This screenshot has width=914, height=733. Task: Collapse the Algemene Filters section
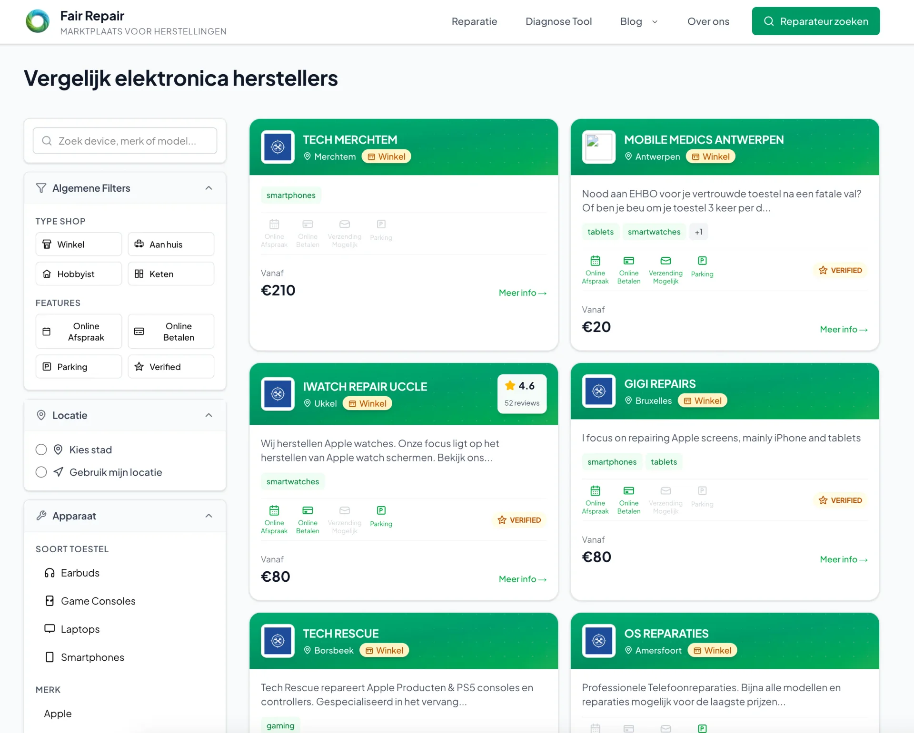(x=209, y=188)
